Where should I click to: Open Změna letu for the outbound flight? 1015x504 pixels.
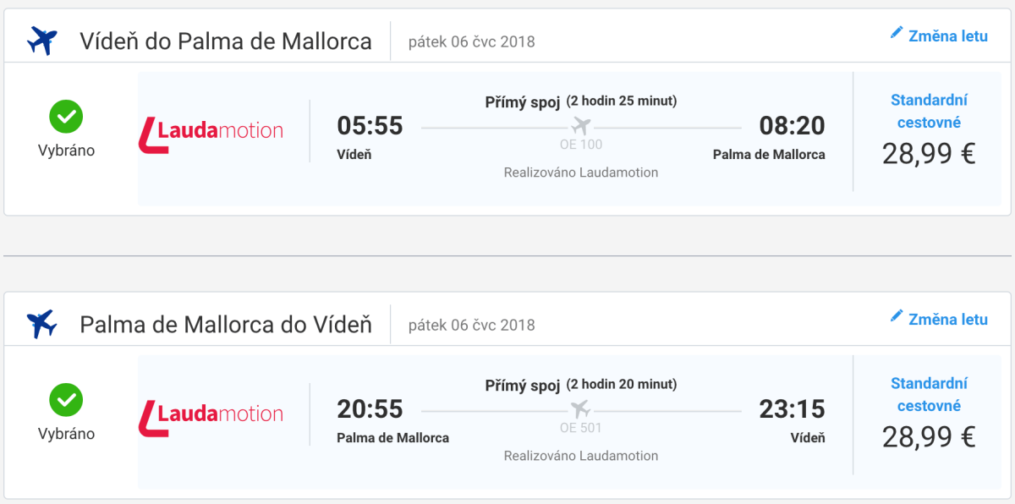947,36
